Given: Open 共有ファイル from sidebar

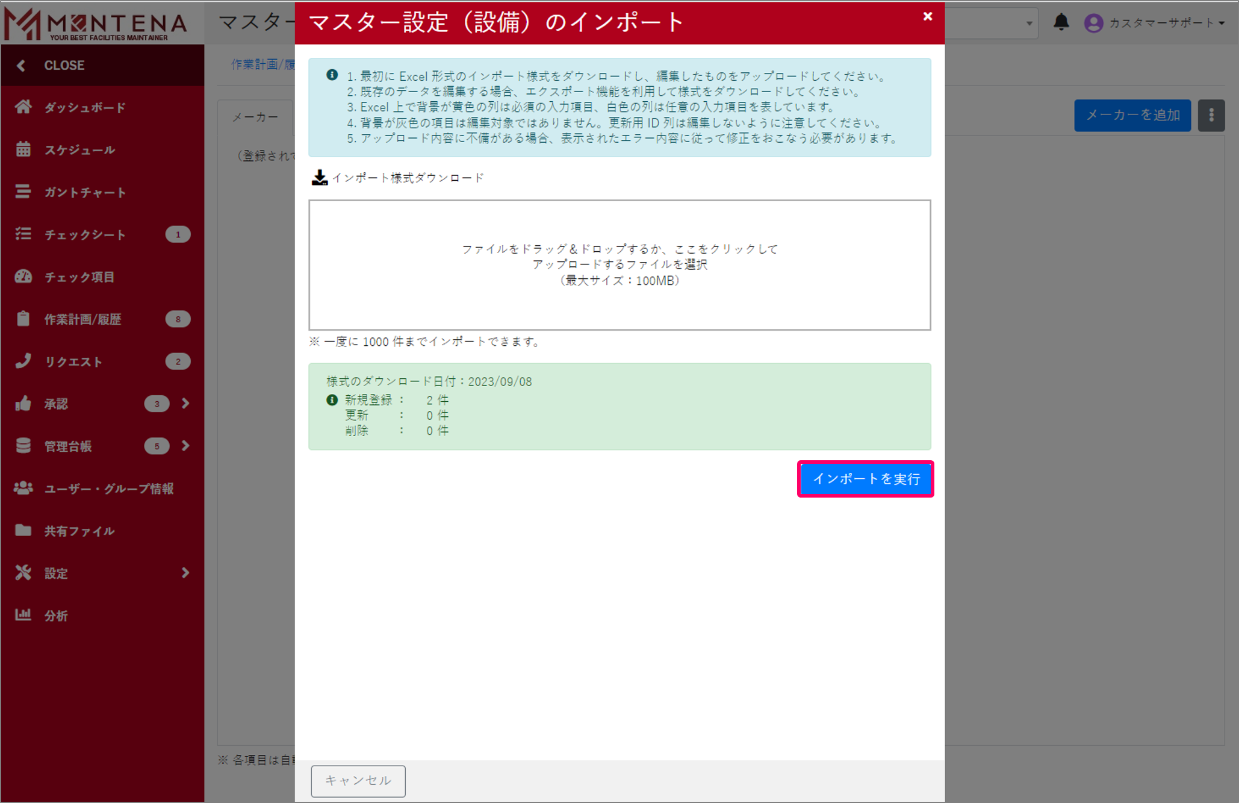Looking at the screenshot, I should [79, 531].
